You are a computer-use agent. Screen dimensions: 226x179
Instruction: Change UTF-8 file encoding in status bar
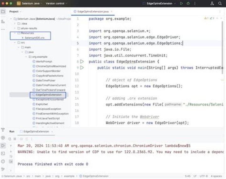[x=203, y=176]
